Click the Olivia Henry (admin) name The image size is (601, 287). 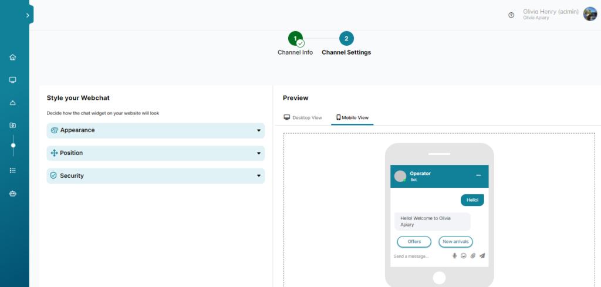point(551,12)
